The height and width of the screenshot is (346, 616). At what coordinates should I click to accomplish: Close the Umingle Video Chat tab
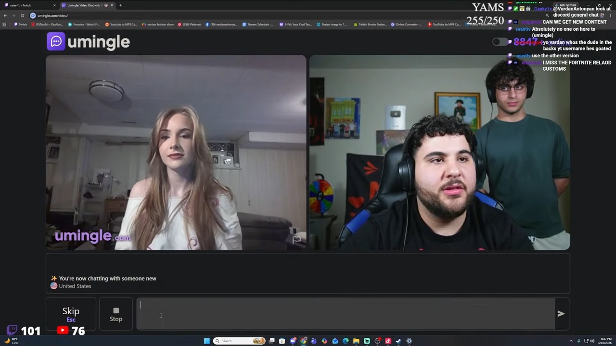point(112,5)
